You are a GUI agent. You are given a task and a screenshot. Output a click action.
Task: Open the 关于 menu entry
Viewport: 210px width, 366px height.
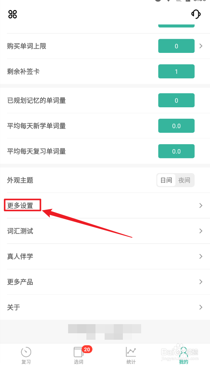[x=105, y=307]
